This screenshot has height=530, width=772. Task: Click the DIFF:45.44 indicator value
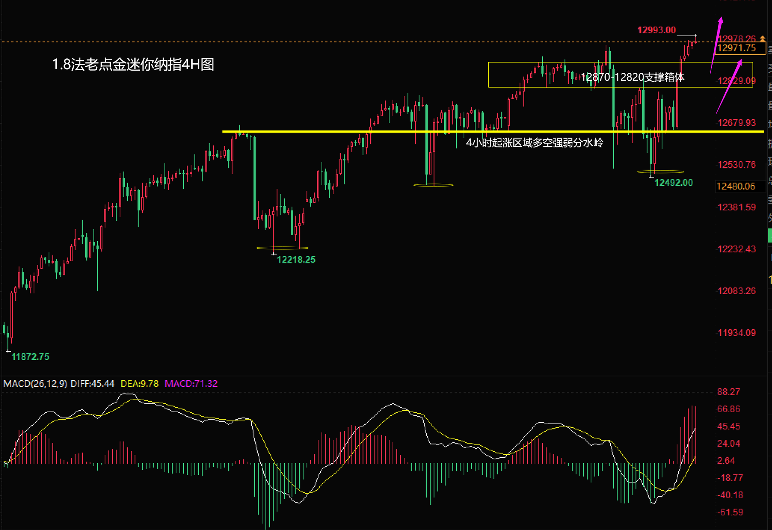[92, 383]
